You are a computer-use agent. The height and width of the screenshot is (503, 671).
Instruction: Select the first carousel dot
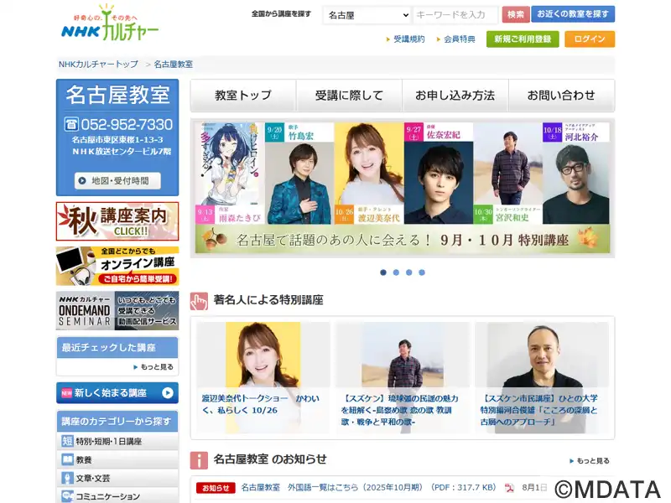tap(383, 272)
